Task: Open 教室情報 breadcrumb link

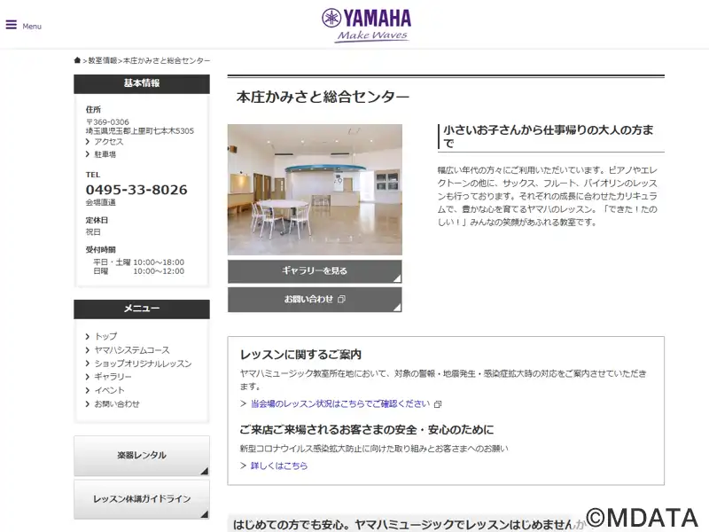Action: click(102, 60)
